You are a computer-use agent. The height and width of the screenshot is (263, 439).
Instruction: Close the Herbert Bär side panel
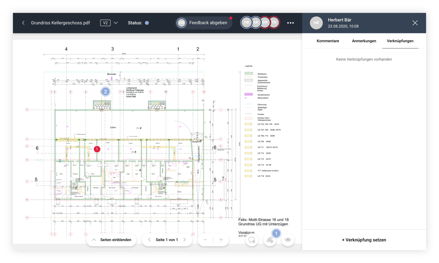[x=415, y=23]
